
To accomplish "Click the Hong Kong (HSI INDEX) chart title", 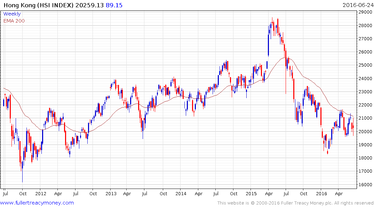I will [39, 5].
